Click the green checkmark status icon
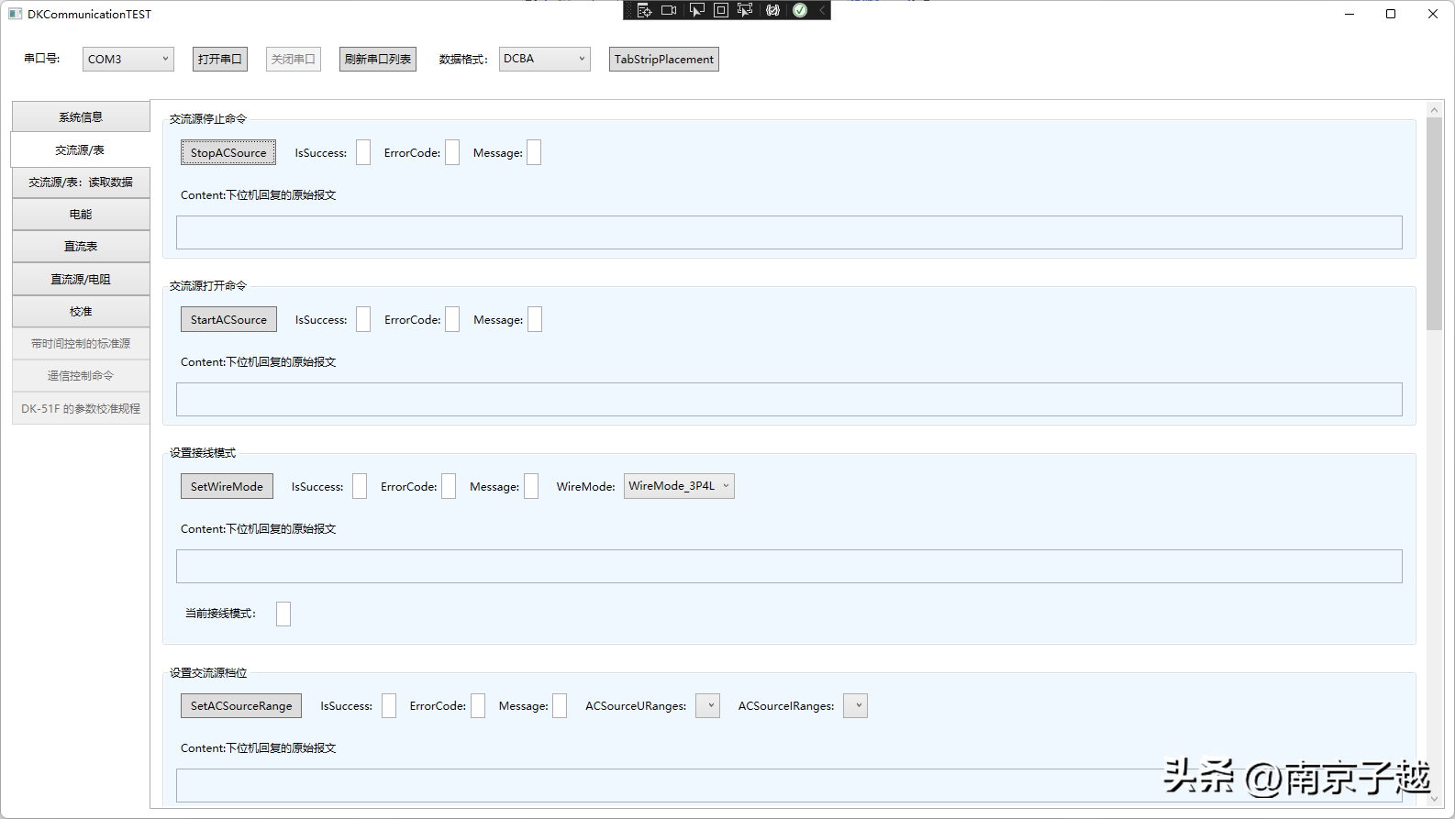 (x=800, y=10)
